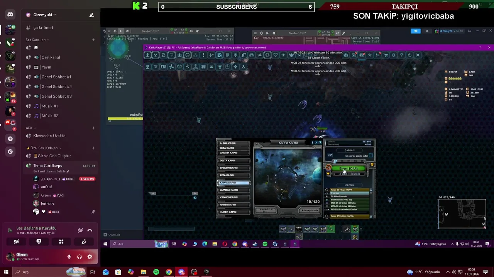Open DarkBot settings gear in second window
Image resolution: width=494 pixels, height=277 pixels.
[261, 33]
